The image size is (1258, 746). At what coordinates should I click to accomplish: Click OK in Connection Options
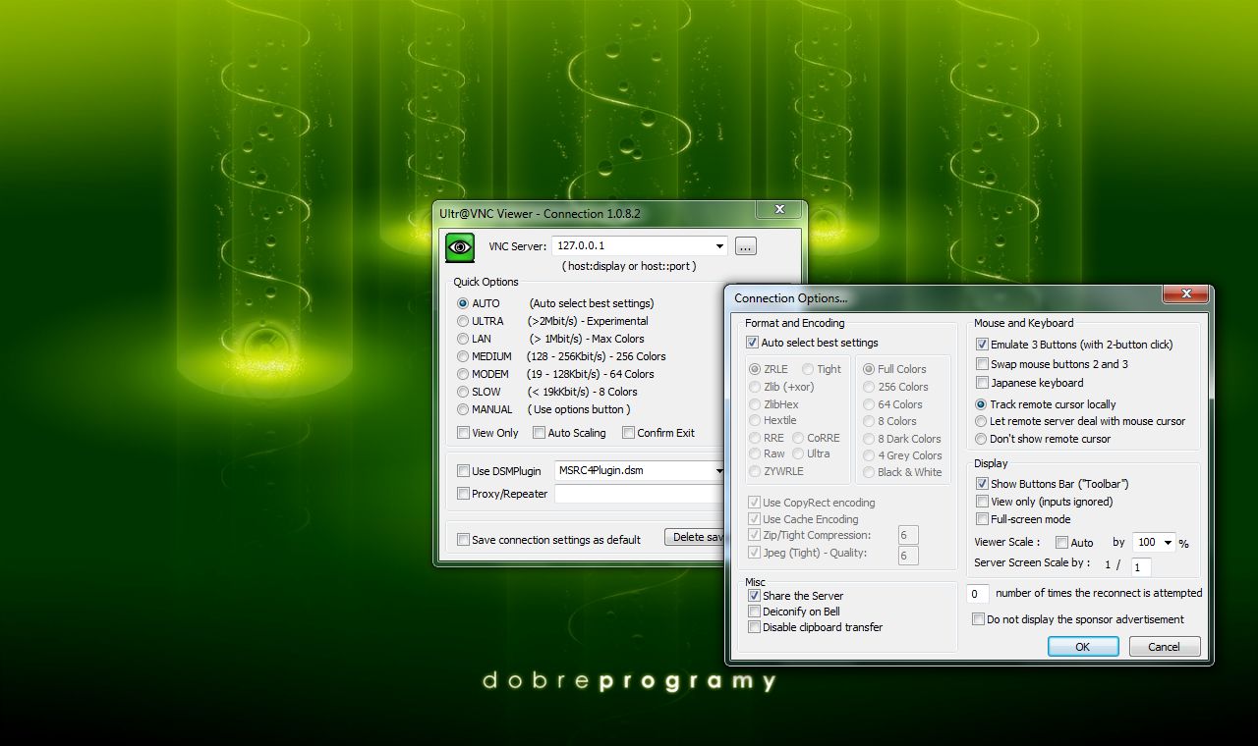click(1083, 647)
